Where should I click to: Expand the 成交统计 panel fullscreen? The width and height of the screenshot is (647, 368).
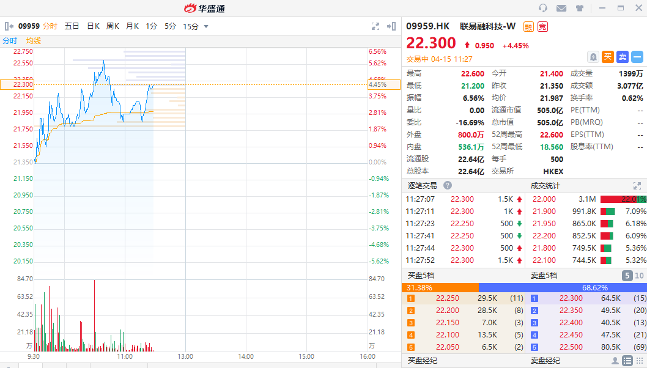[637, 185]
